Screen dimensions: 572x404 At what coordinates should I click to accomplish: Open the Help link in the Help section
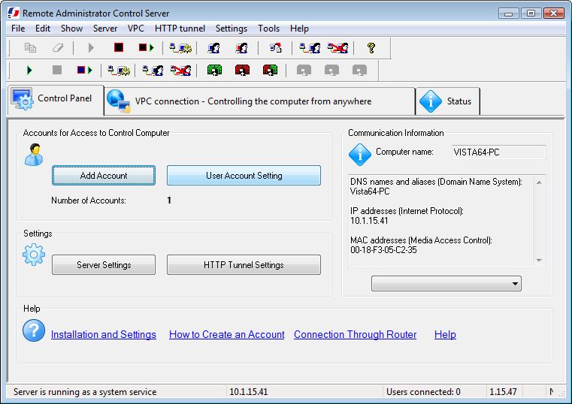[445, 334]
